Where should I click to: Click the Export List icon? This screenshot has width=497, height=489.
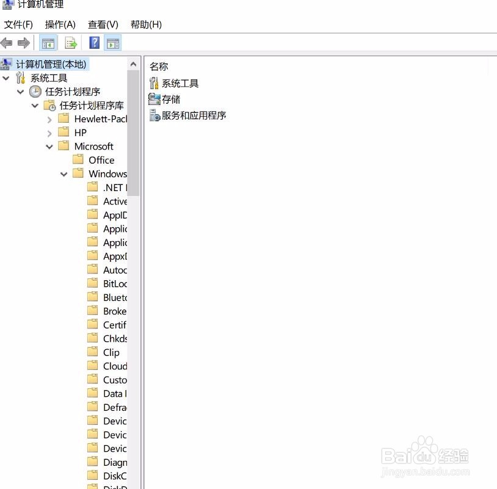(70, 43)
